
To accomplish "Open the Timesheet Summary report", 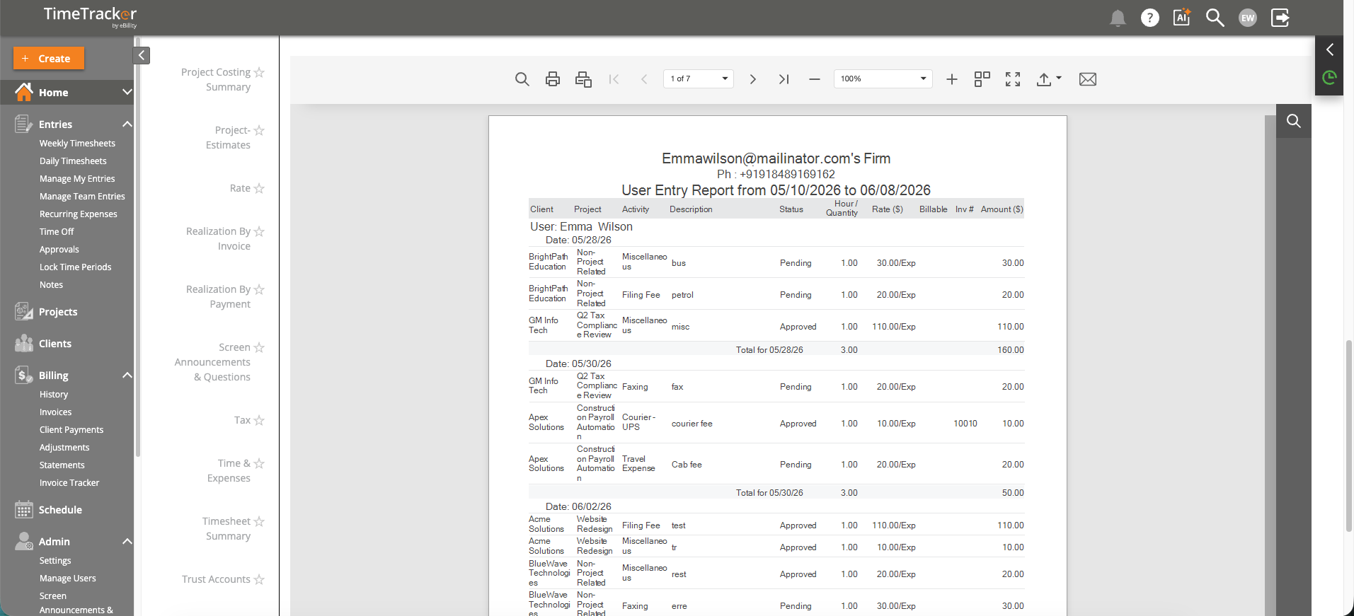I will pyautogui.click(x=227, y=529).
